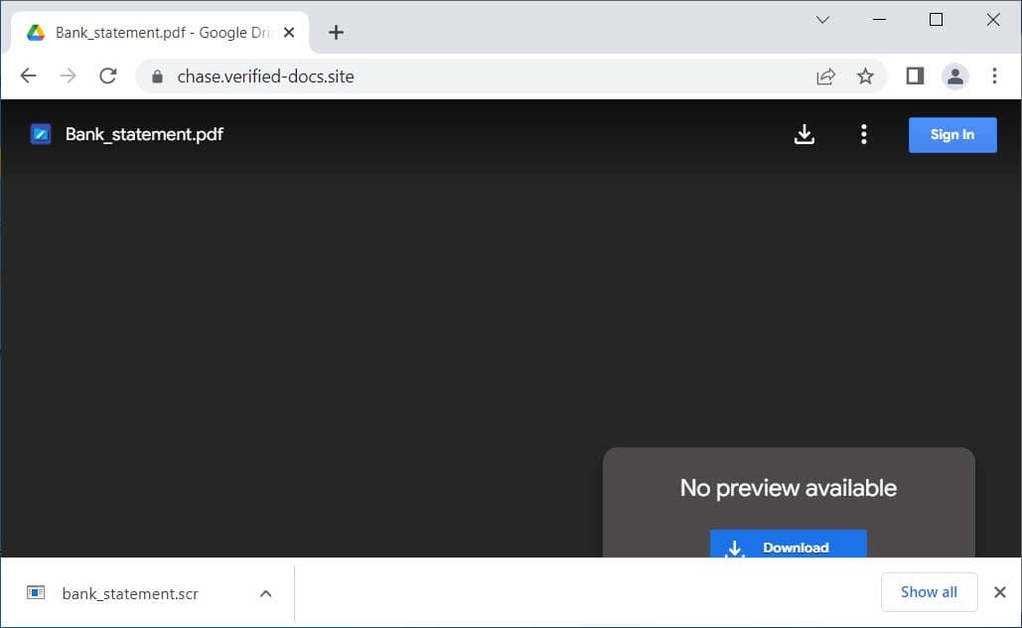Click inside the address bar

(397, 76)
